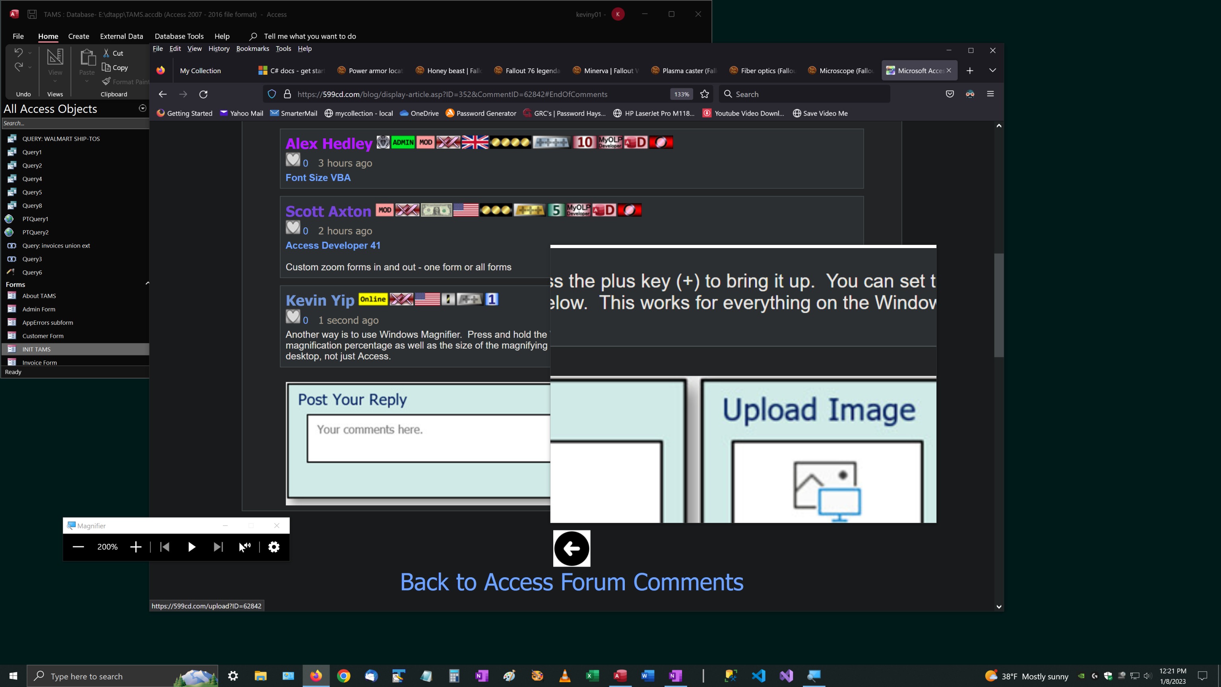Open the Bookmarks menu in Firefox
Image resolution: width=1221 pixels, height=687 pixels.
pyautogui.click(x=253, y=49)
